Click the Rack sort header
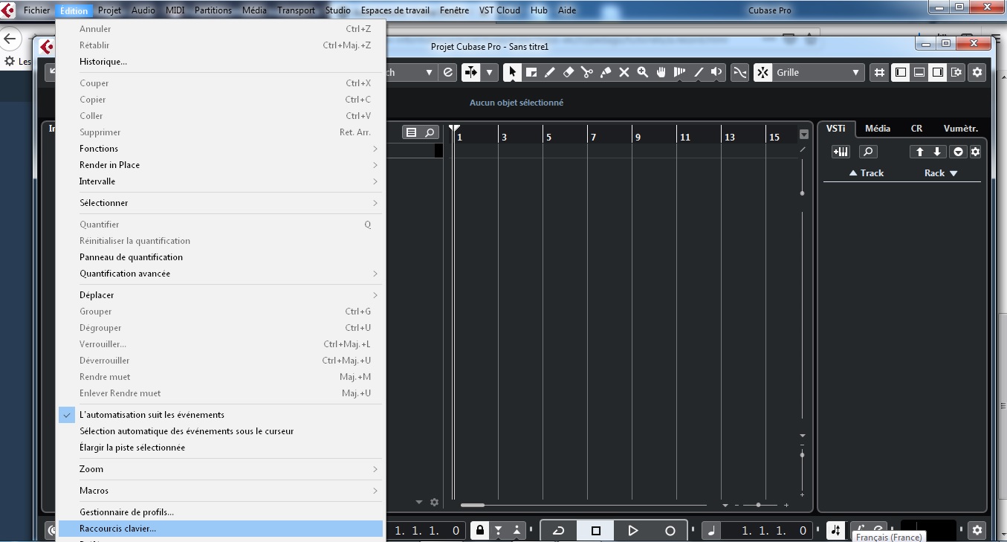 coord(941,173)
